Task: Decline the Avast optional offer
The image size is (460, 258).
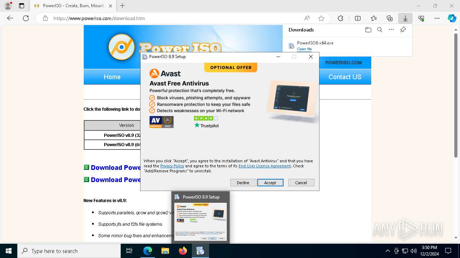Action: (x=243, y=183)
